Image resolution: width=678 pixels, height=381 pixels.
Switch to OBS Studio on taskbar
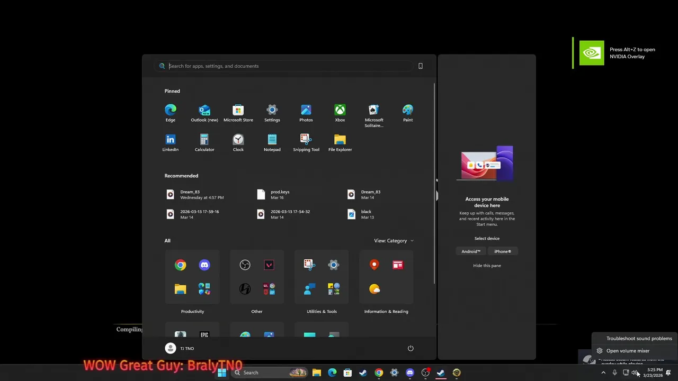pyautogui.click(x=425, y=373)
